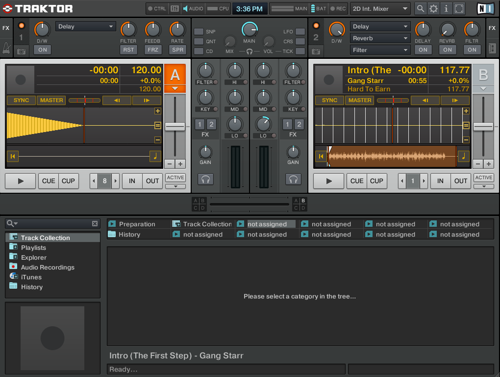Click the CUE button on Deck B
The width and height of the screenshot is (500, 377).
[x=357, y=181]
